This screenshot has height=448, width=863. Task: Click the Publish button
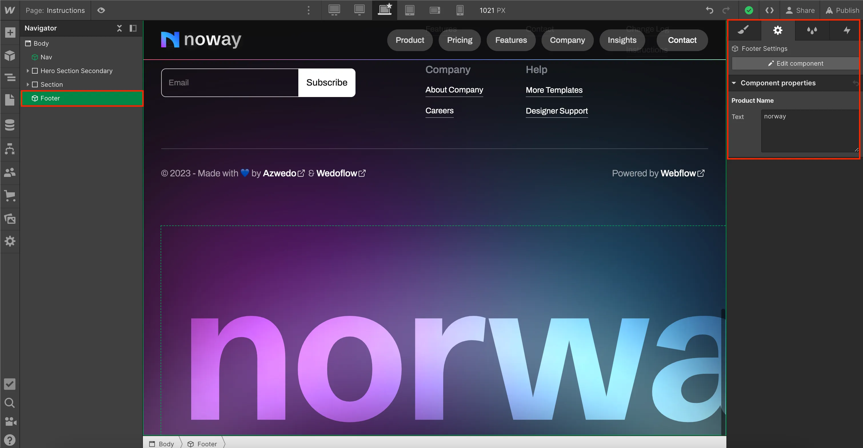pos(842,10)
